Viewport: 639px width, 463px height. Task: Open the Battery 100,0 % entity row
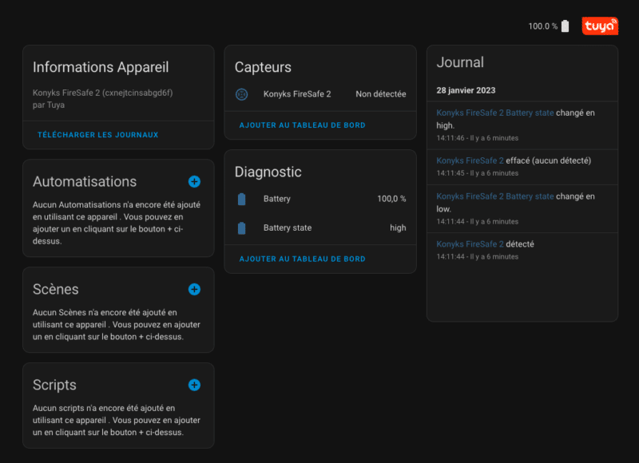tap(319, 199)
